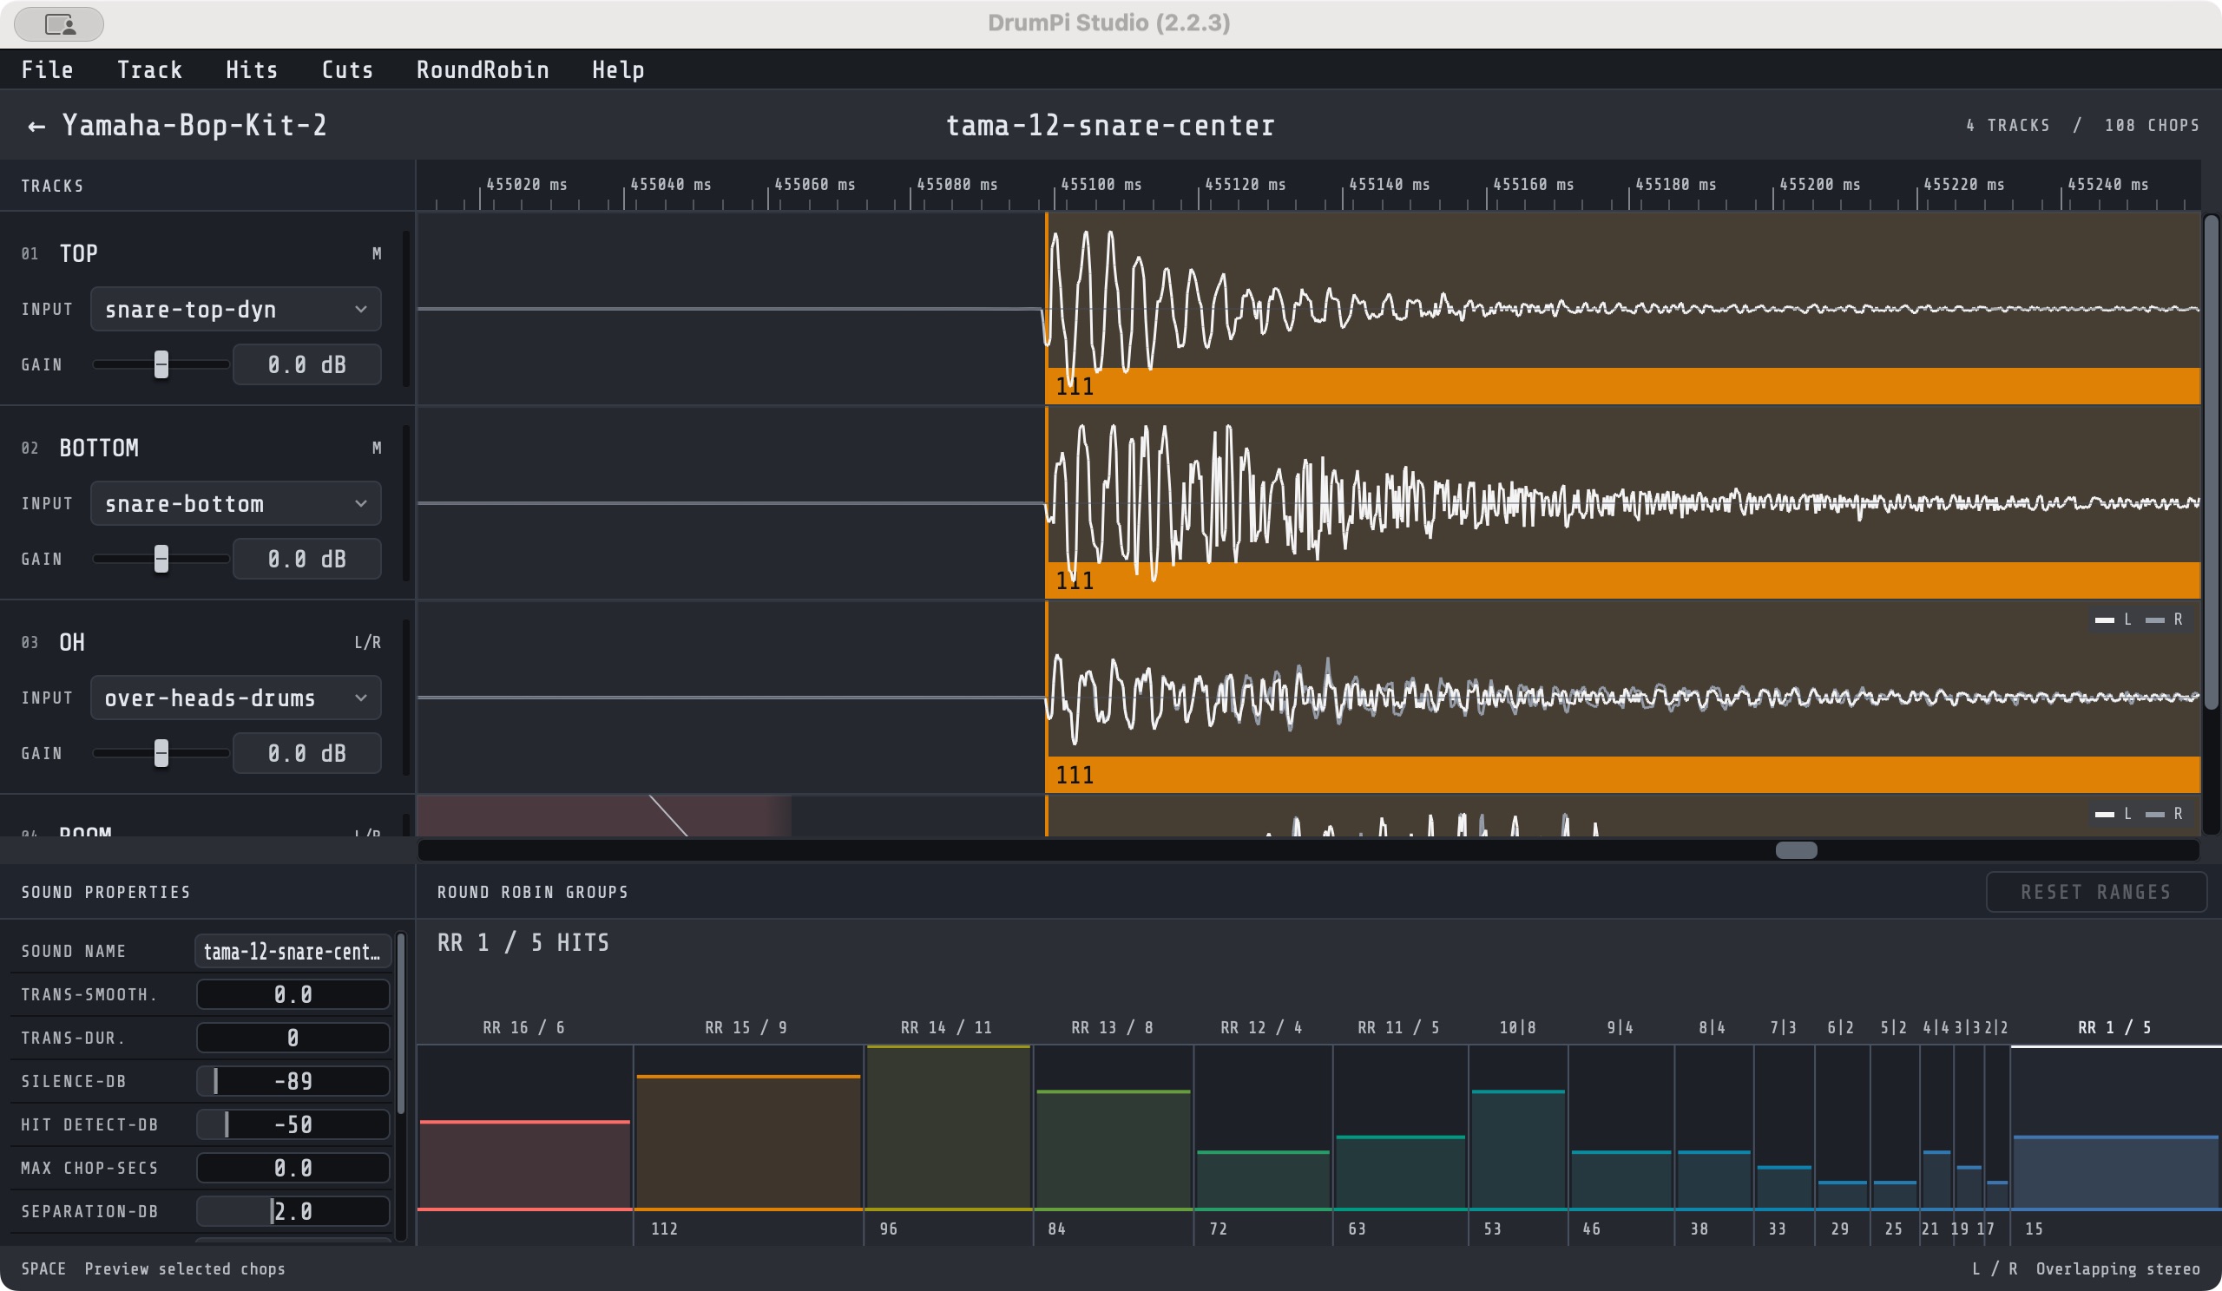2222x1291 pixels.
Task: Toggle the M mono indicator on the TOP track
Action: (377, 254)
